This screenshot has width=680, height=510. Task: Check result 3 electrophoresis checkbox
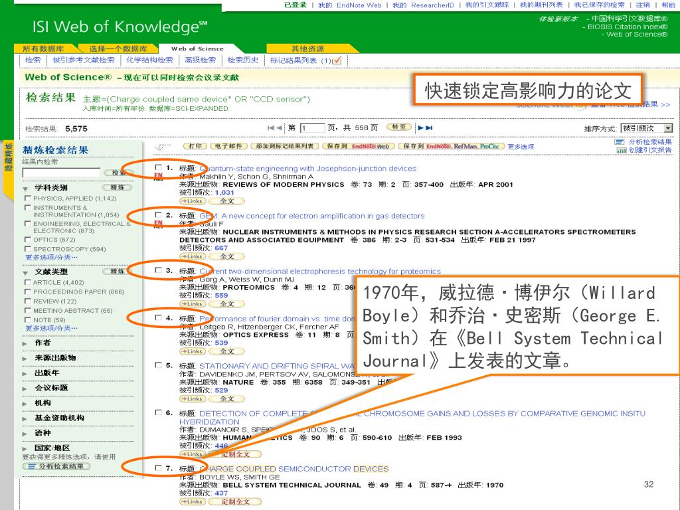158,270
